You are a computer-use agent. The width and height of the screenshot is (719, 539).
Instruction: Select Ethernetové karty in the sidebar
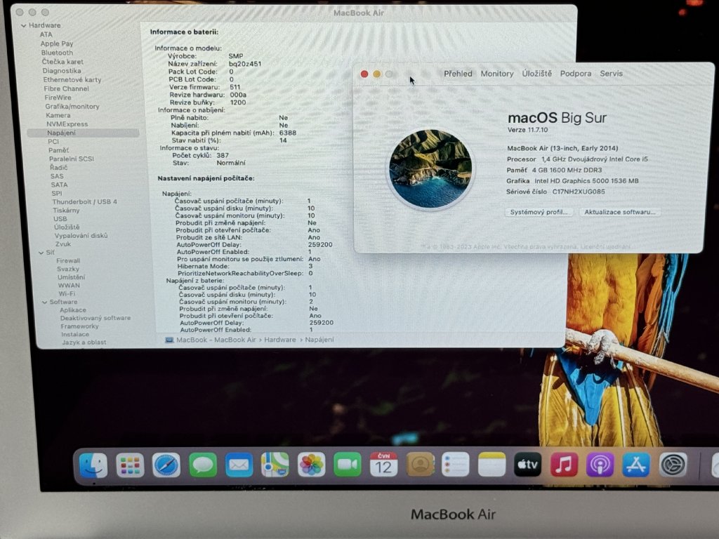click(72, 80)
